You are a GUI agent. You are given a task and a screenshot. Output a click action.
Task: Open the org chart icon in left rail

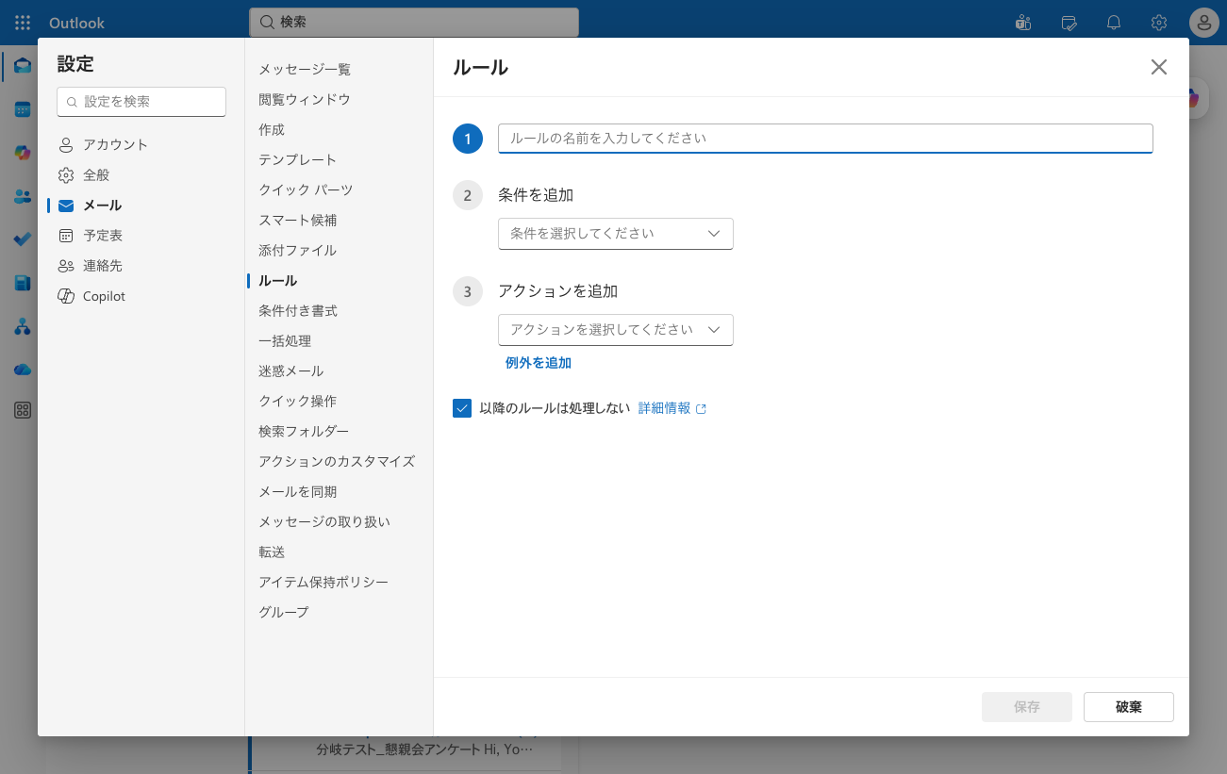click(23, 326)
